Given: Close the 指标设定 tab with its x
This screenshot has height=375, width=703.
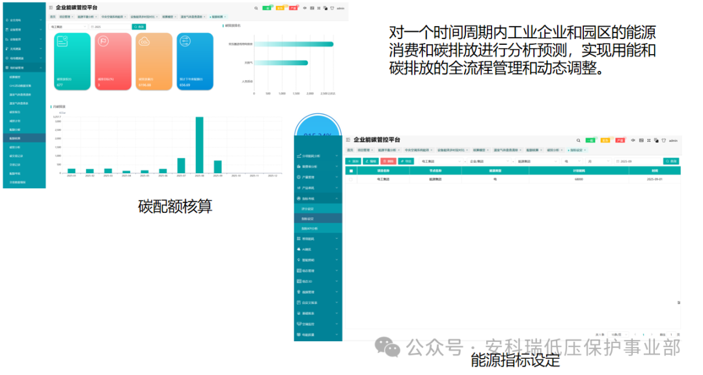Looking at the screenshot, I should (585, 150).
